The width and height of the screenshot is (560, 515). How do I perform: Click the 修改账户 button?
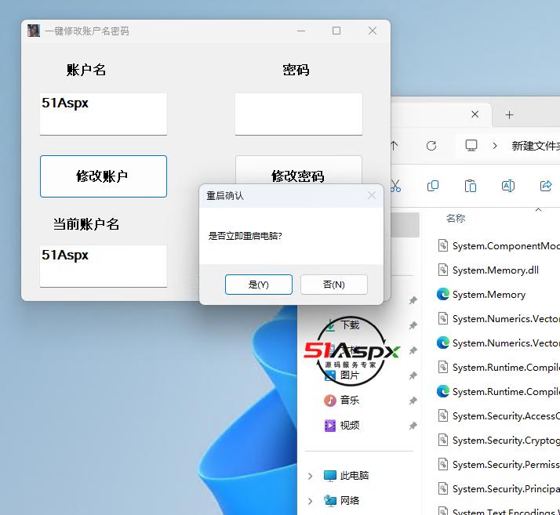[104, 176]
